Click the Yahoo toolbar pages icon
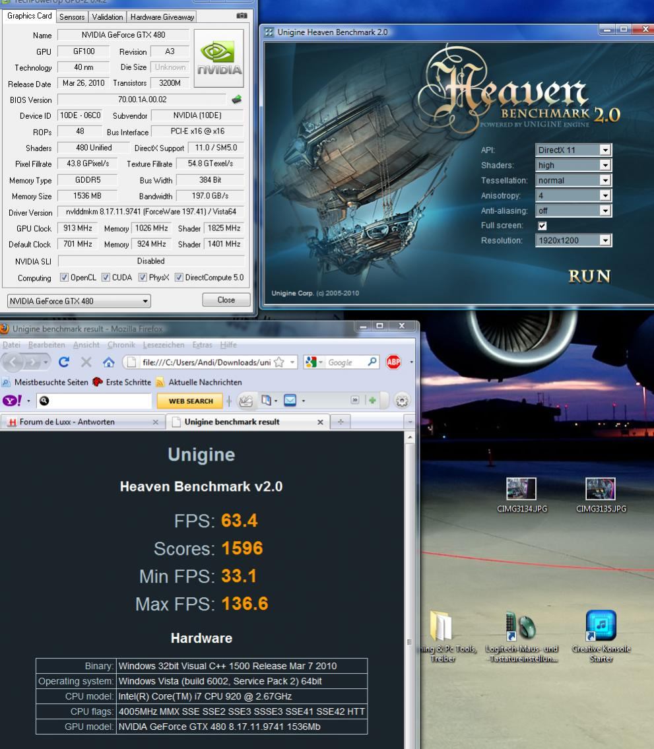The height and width of the screenshot is (749, 654). tap(266, 401)
